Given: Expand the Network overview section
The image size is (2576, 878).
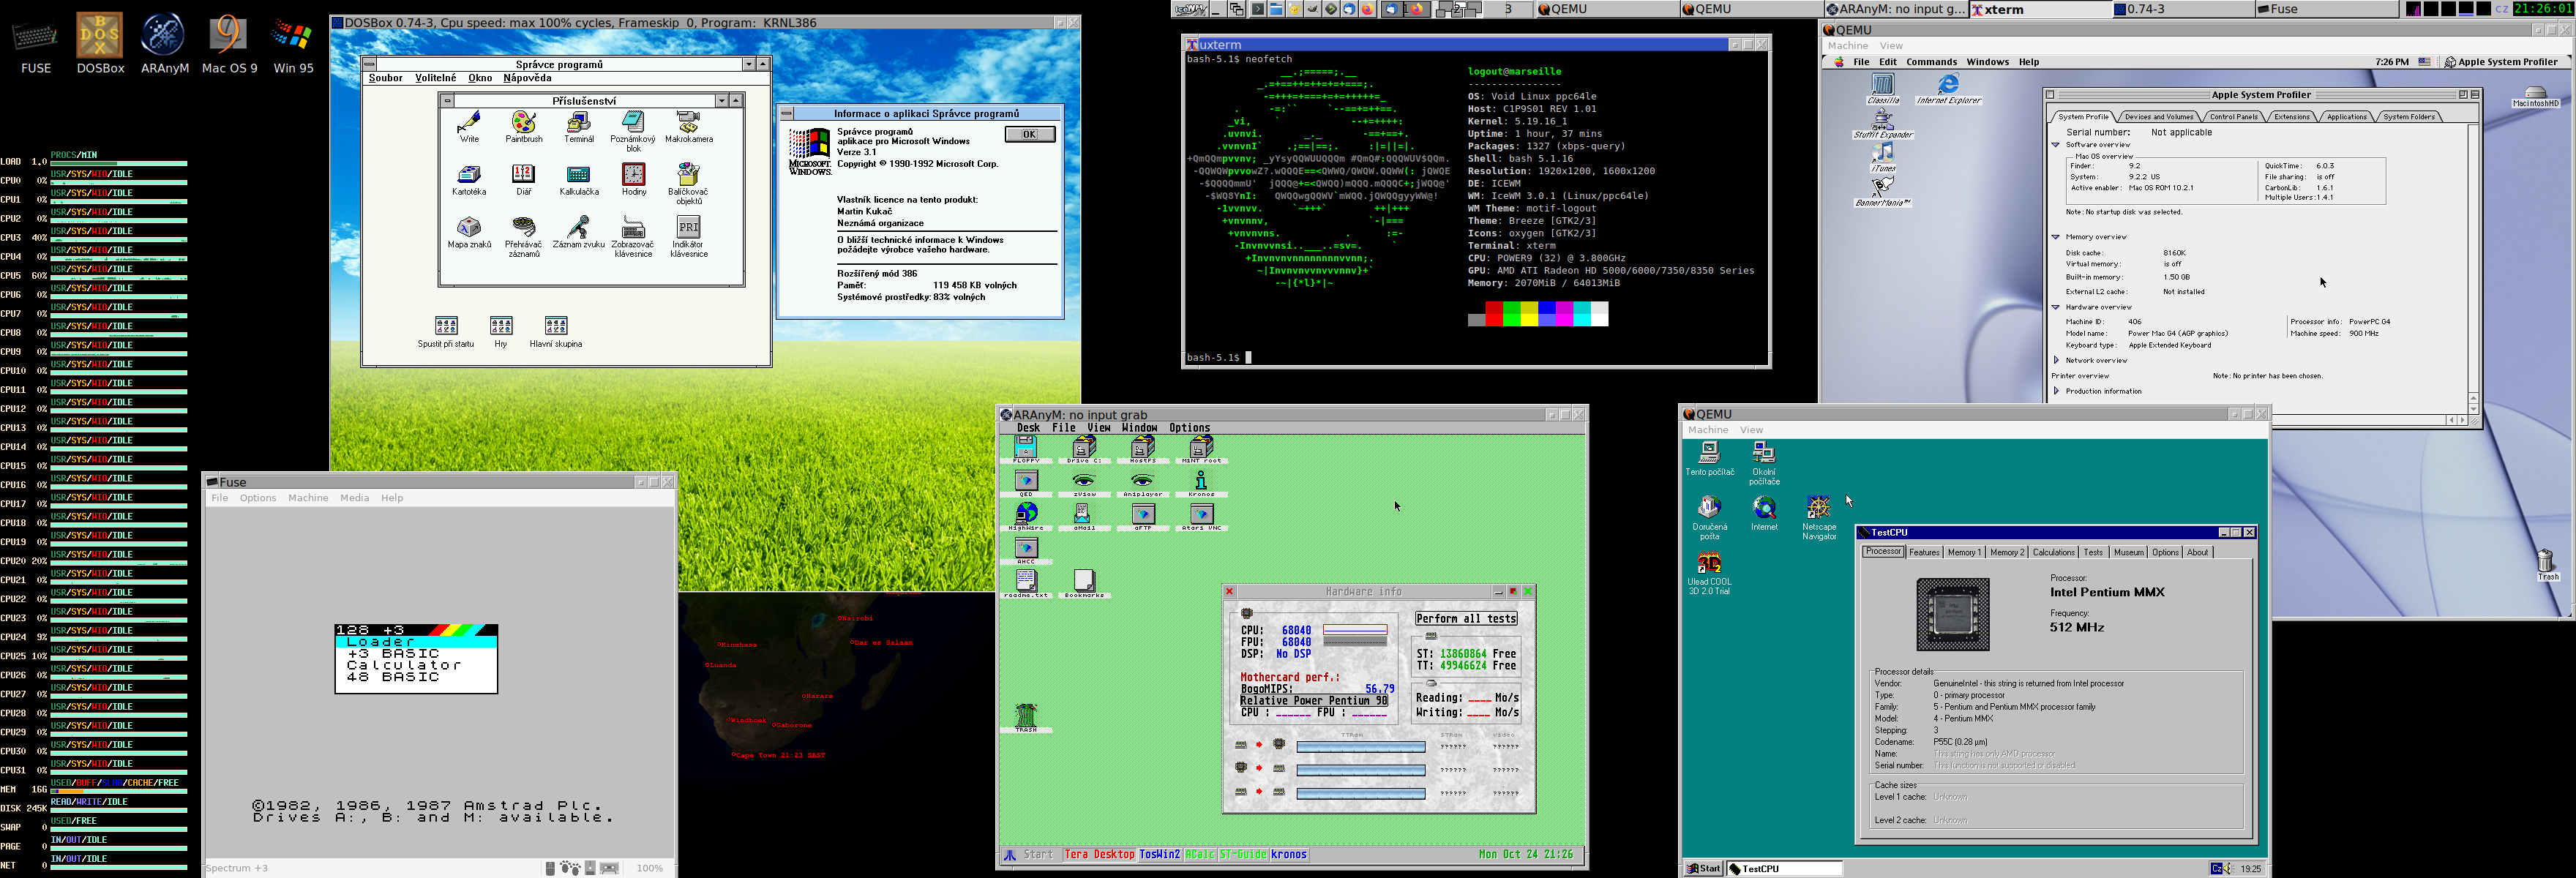Looking at the screenshot, I should pyautogui.click(x=2056, y=360).
